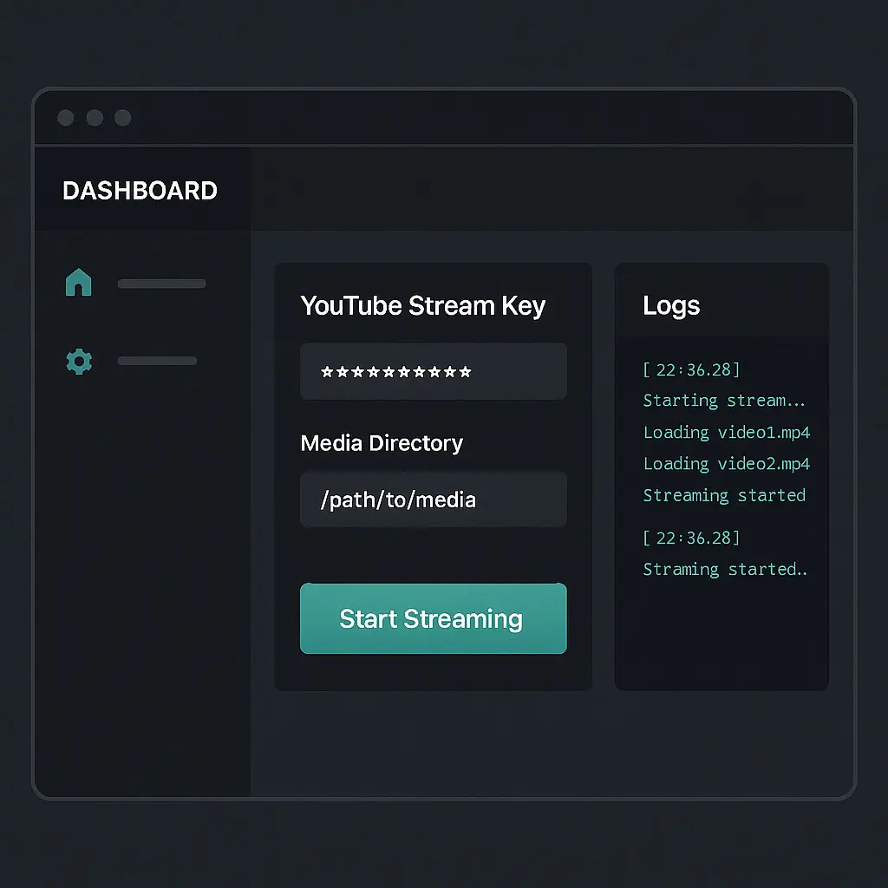This screenshot has width=888, height=888.
Task: Click the /path/to/media directory input
Action: [x=433, y=499]
